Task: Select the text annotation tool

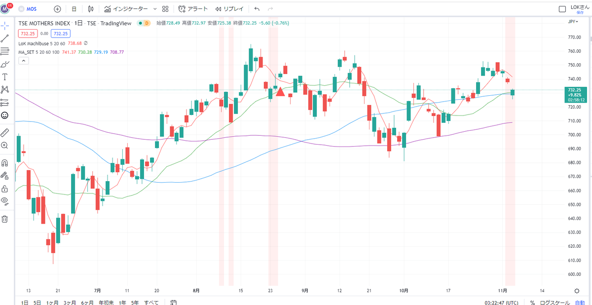Action: tap(4, 76)
